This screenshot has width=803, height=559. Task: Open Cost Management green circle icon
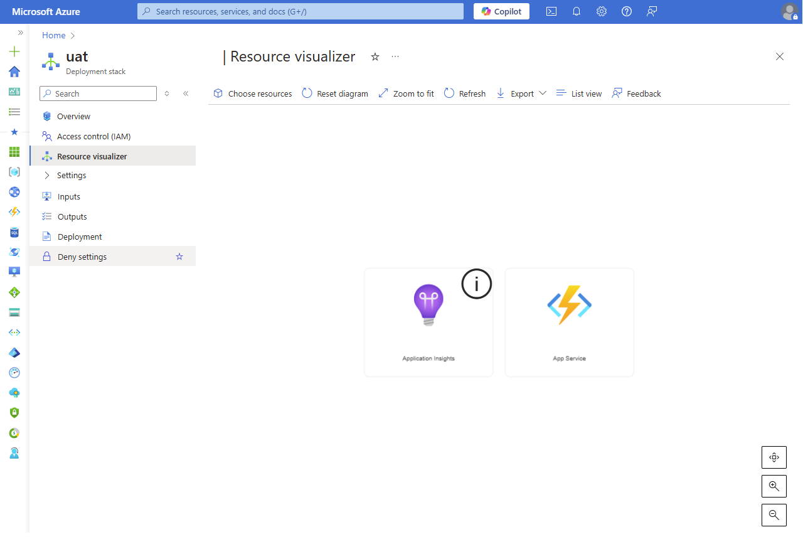point(14,433)
